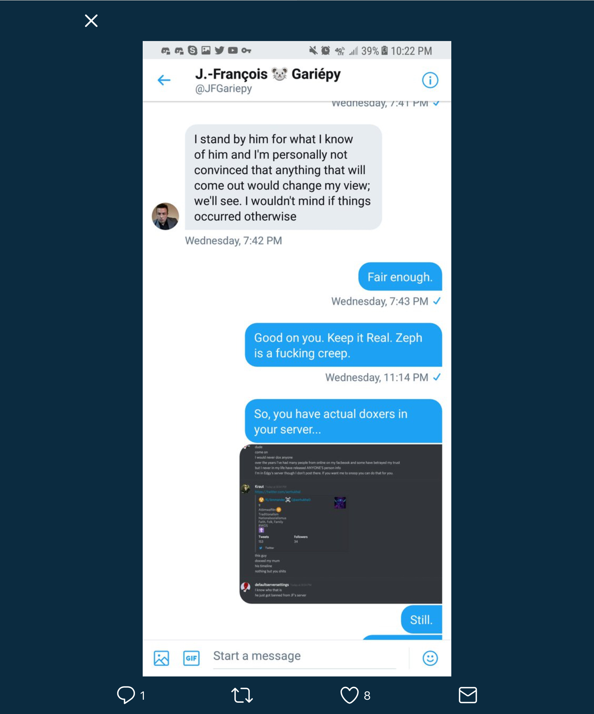The width and height of the screenshot is (594, 714).
Task: Click the reply speech bubble icon
Action: click(x=126, y=695)
